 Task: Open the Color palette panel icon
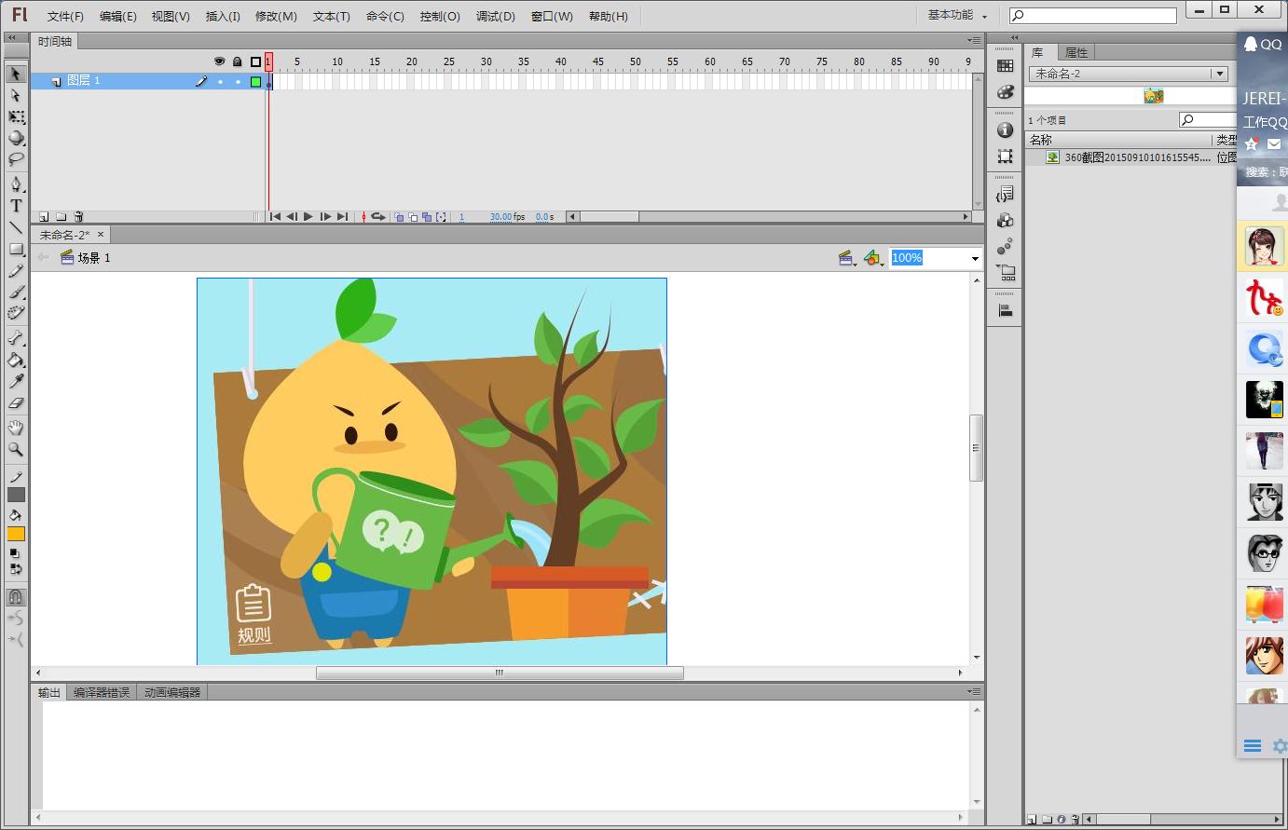coord(1005,91)
